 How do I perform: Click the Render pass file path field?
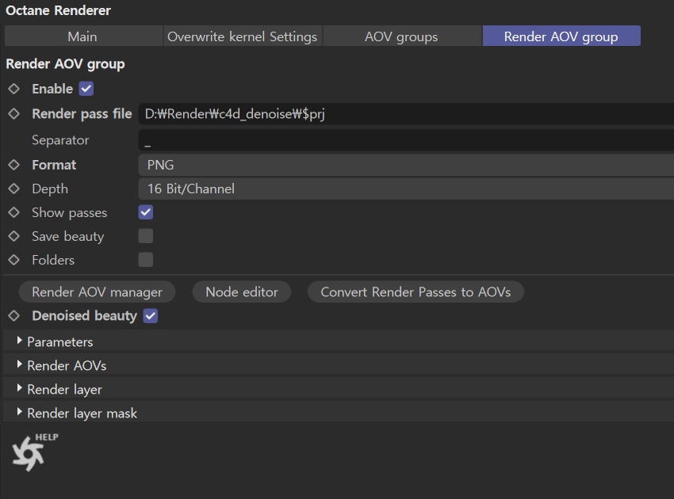406,114
